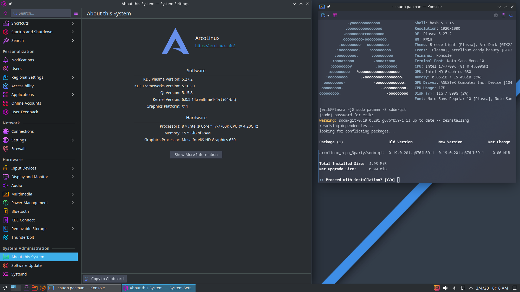Copy terminal selection using the toolbar icon
Viewport: 520px width, 292px height.
click(496, 15)
